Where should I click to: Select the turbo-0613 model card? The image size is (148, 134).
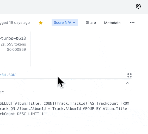(15, 49)
